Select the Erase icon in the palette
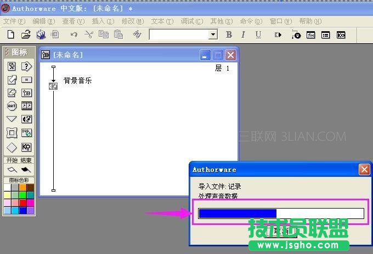This screenshot has width=373, height=254. click(12, 93)
